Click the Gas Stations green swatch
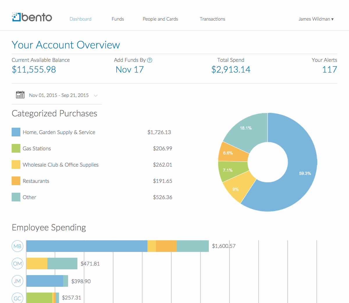The image size is (349, 303). 16,148
